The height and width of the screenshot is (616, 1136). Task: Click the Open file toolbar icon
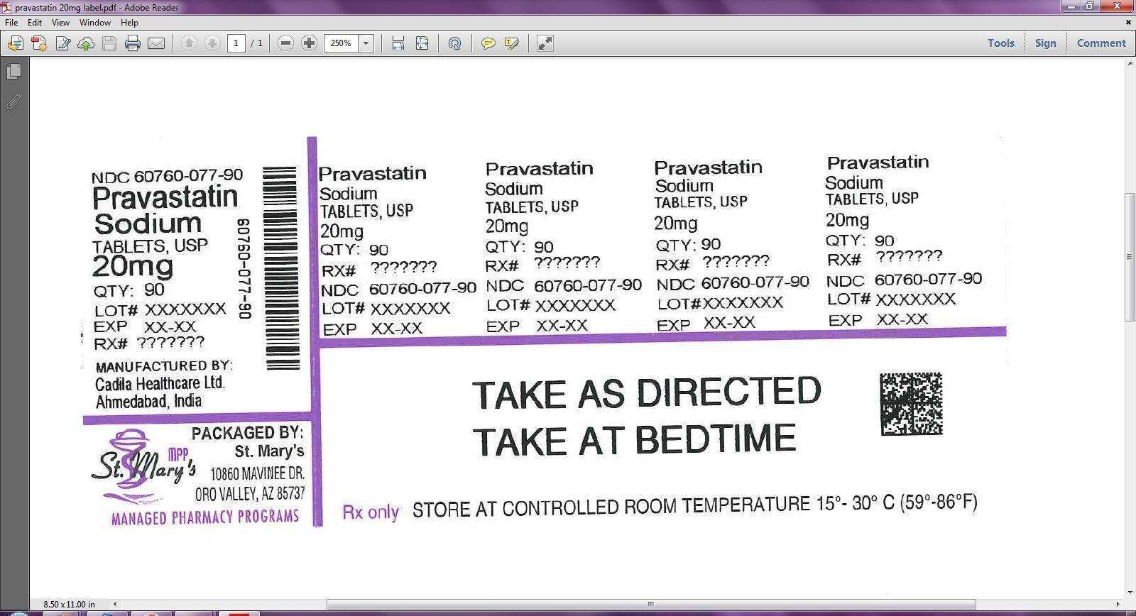(15, 43)
